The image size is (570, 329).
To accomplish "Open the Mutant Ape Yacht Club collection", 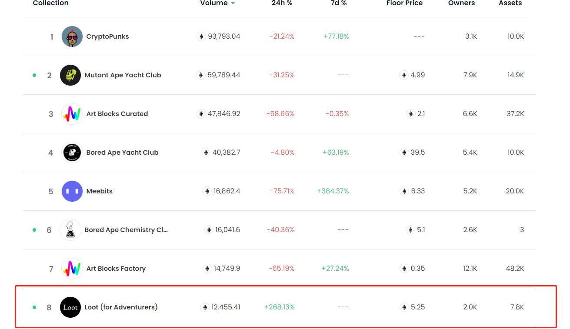I will coord(123,75).
